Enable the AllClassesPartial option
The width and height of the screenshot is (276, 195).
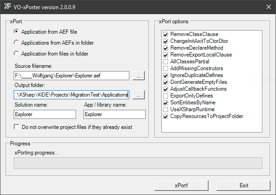coord(166,62)
